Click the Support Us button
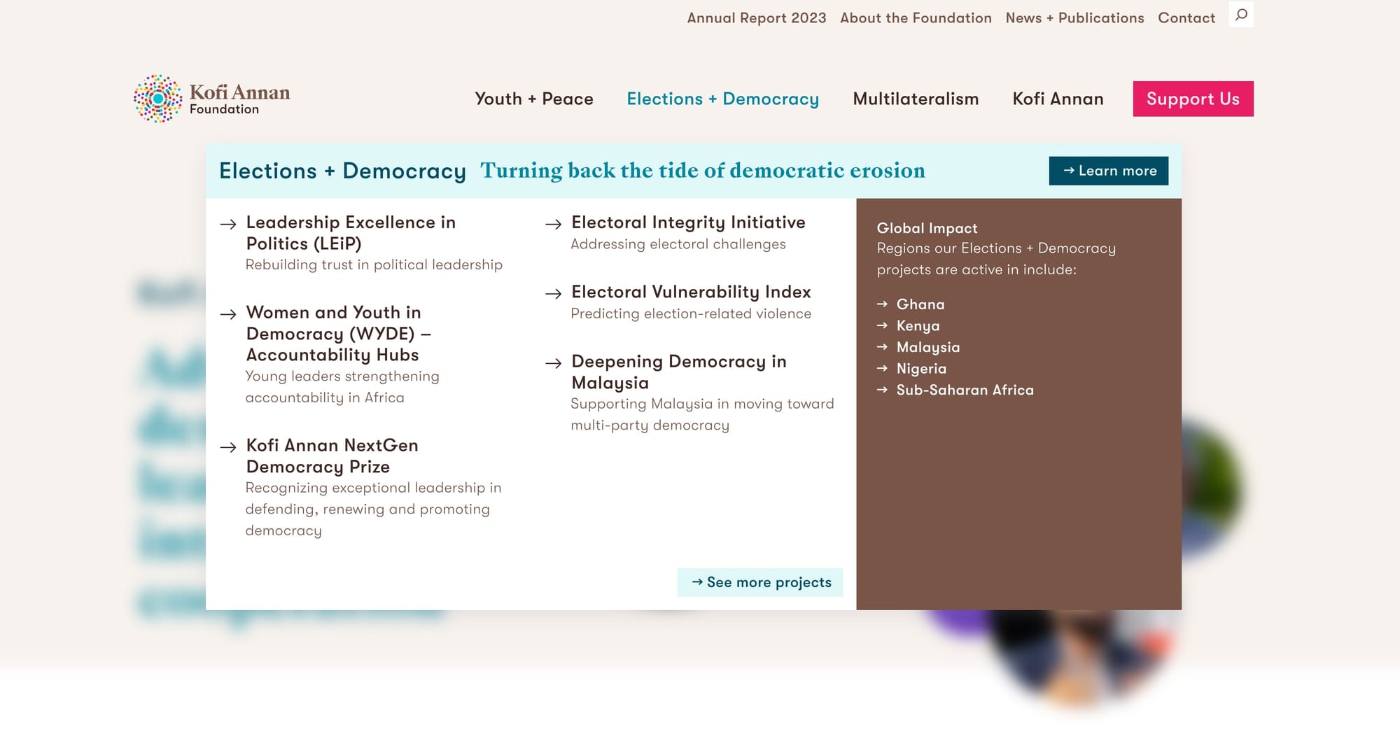Image resolution: width=1400 pixels, height=741 pixels. 1193,99
